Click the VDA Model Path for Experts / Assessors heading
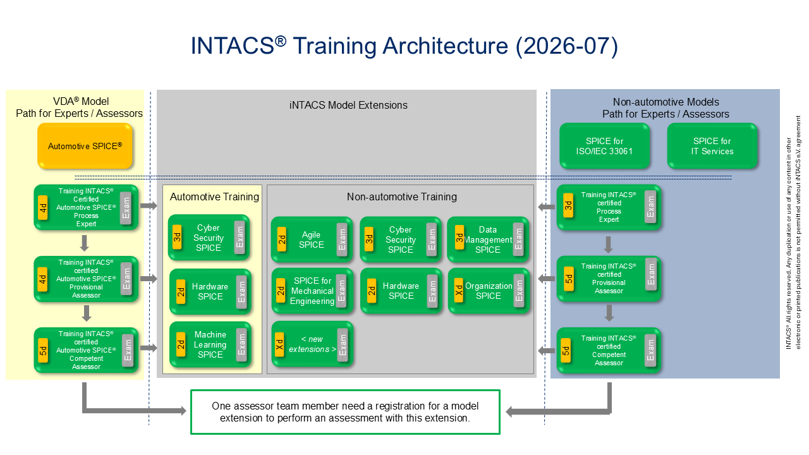Viewport: 809px width, 455px height. coord(80,107)
